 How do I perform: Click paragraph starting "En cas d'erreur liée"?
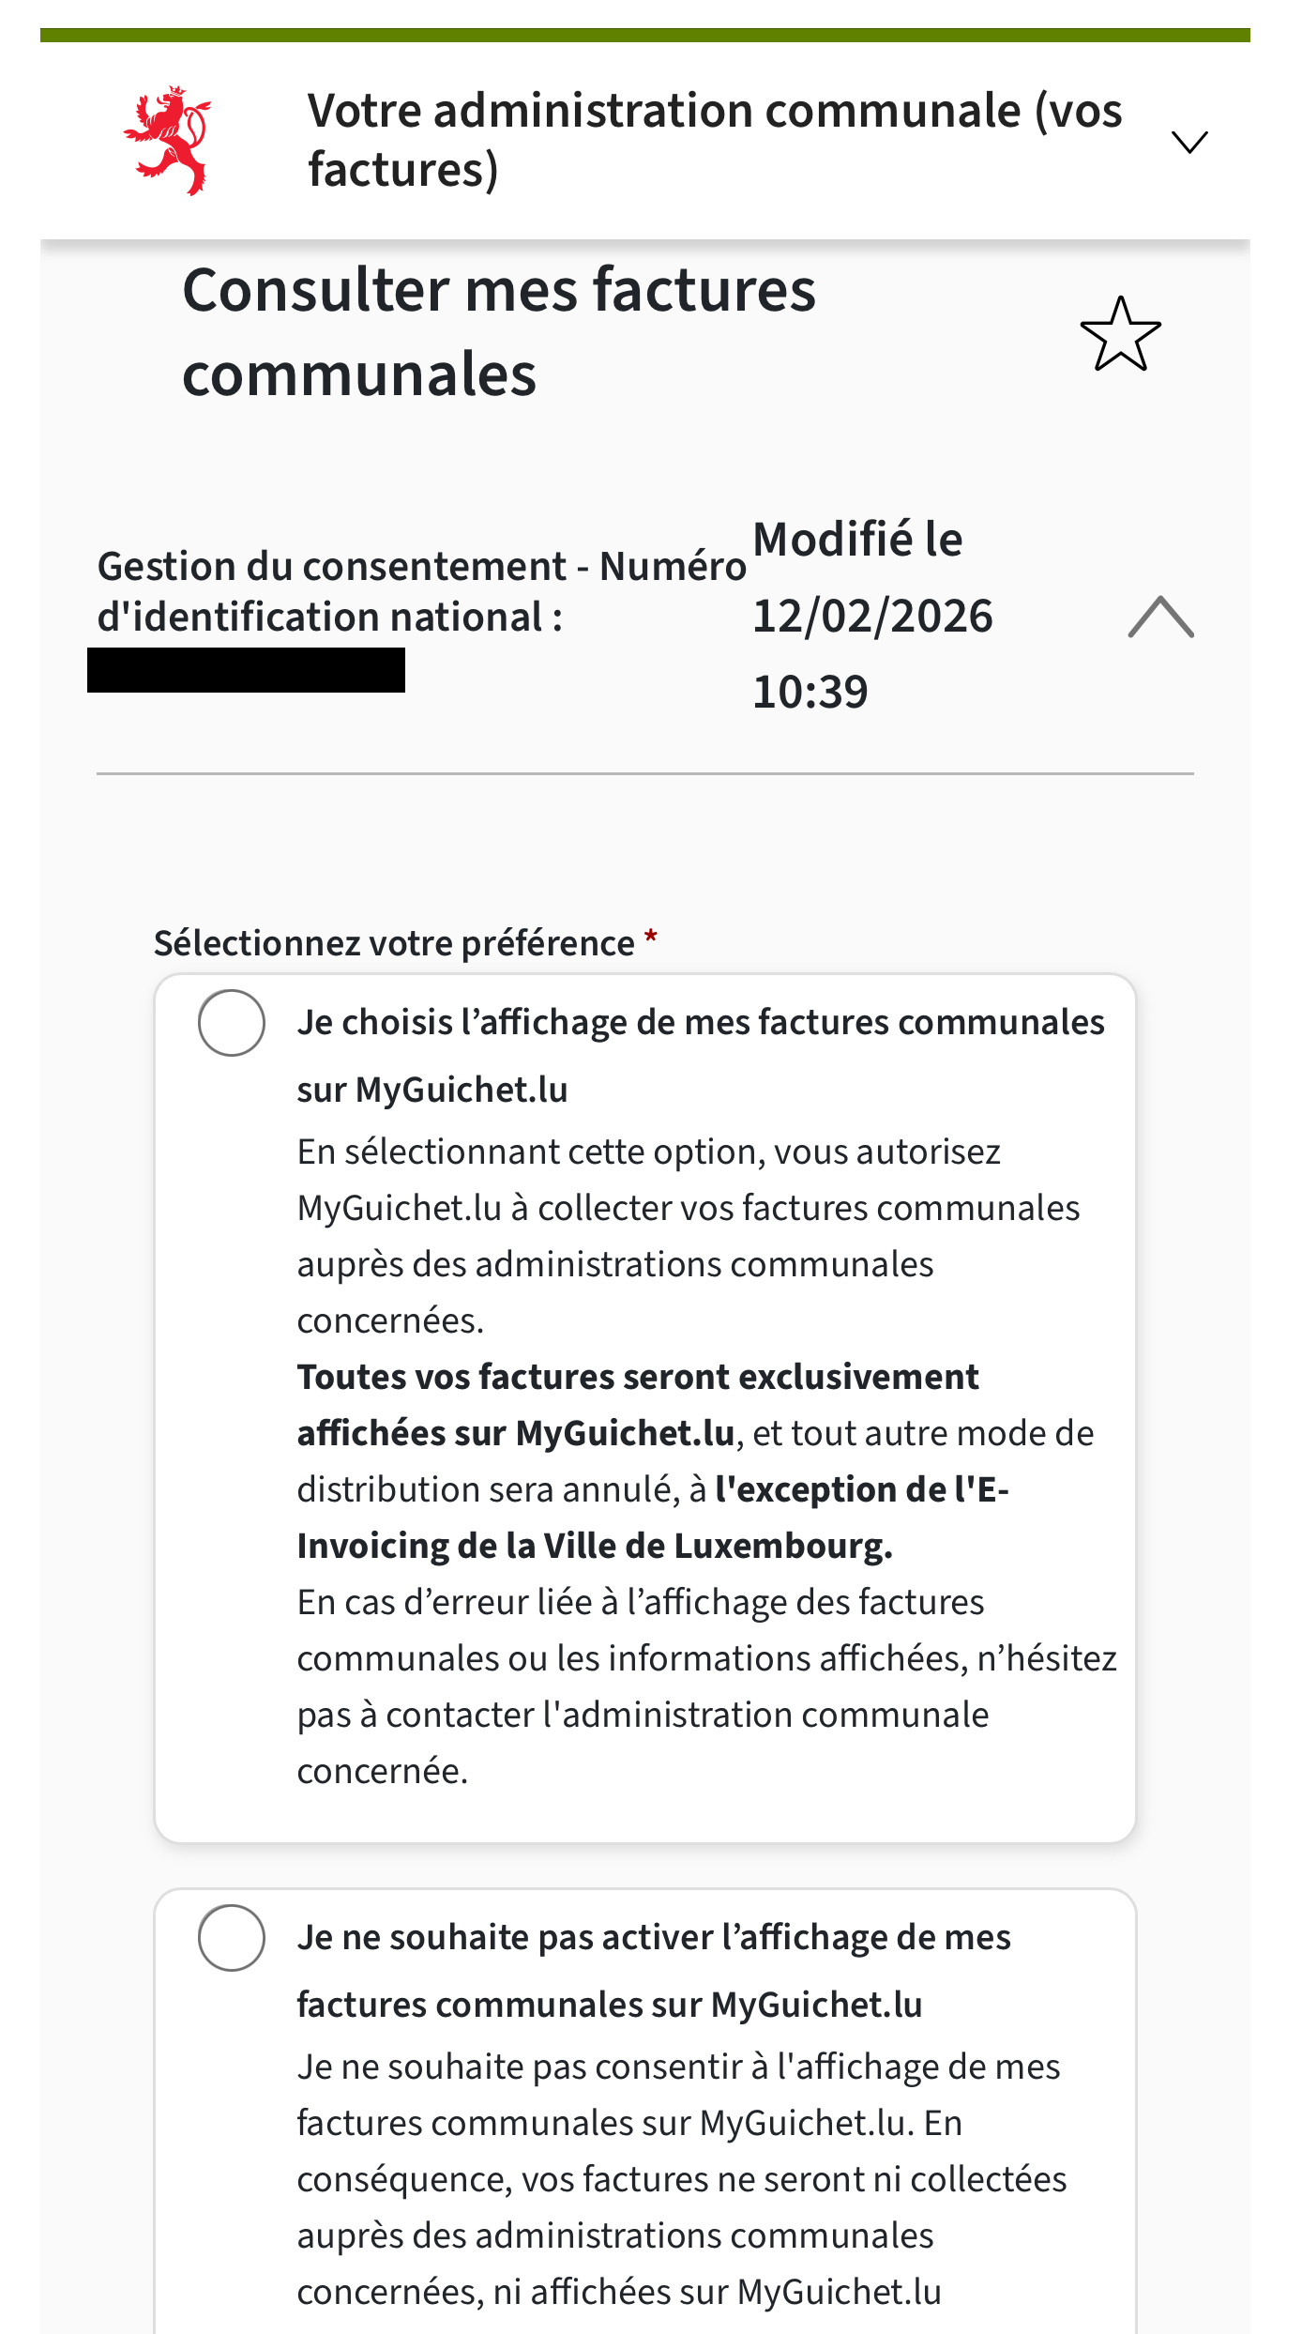[640, 1602]
